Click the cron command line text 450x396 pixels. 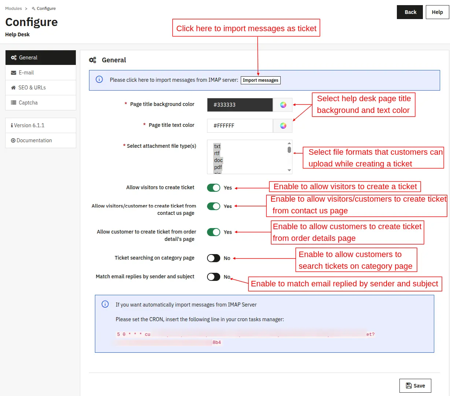[246, 338]
